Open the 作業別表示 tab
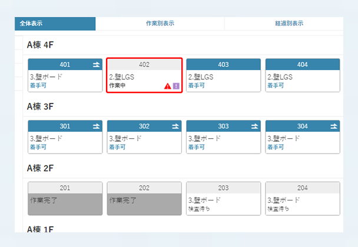 tap(160, 24)
